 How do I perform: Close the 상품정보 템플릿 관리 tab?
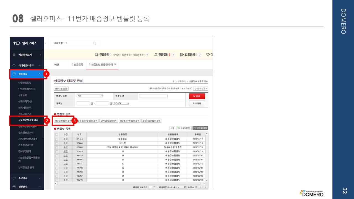[x=115, y=64]
